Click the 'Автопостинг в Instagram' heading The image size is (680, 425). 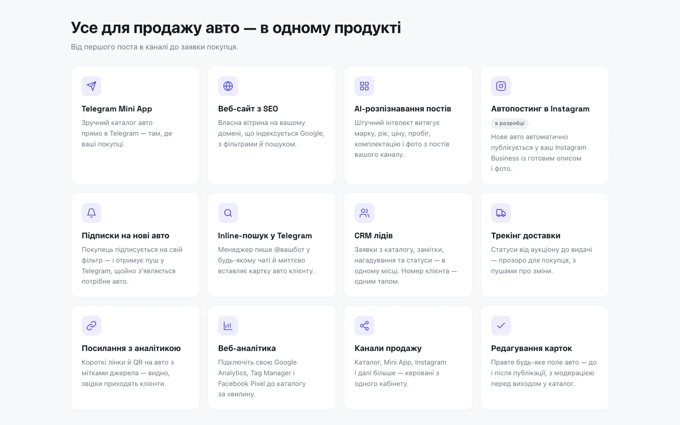click(x=540, y=109)
